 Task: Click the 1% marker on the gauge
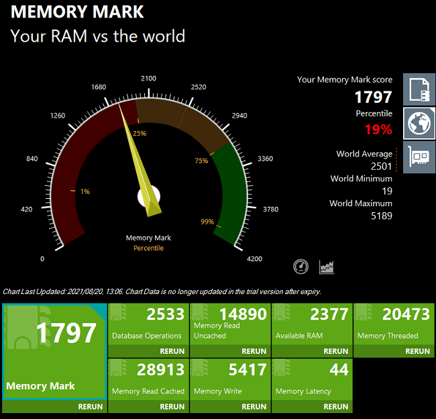tap(85, 191)
